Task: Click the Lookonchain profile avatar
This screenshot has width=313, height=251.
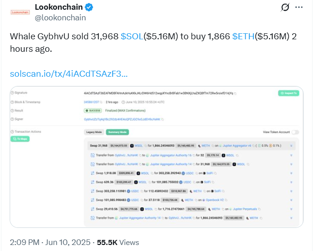Action: coord(18,12)
